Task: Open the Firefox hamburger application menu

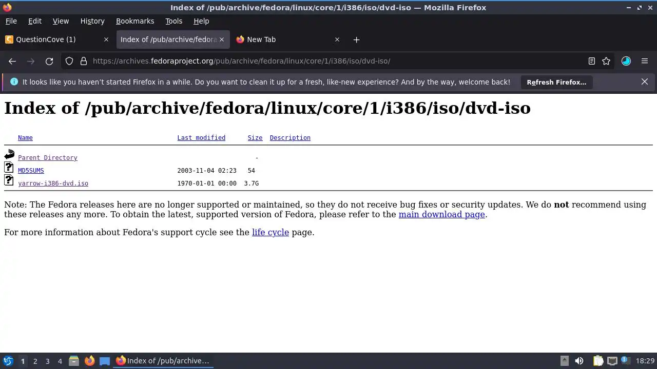Action: 645,61
